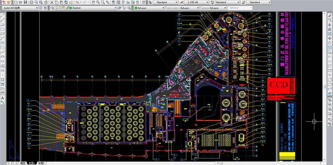This screenshot has height=165, width=333.
Task: Toggle layer on/off lightbulb icon
Action: 57,8
